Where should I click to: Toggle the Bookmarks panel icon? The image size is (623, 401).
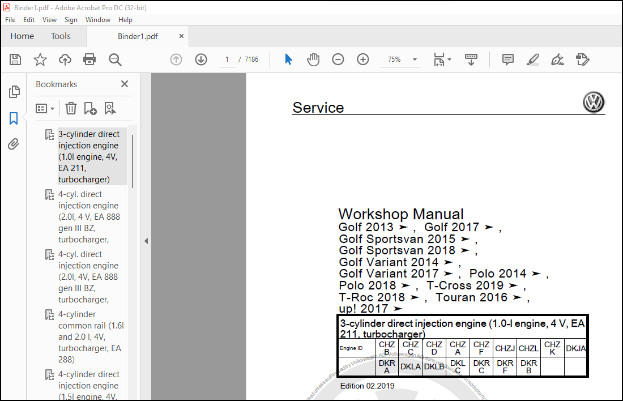point(14,118)
